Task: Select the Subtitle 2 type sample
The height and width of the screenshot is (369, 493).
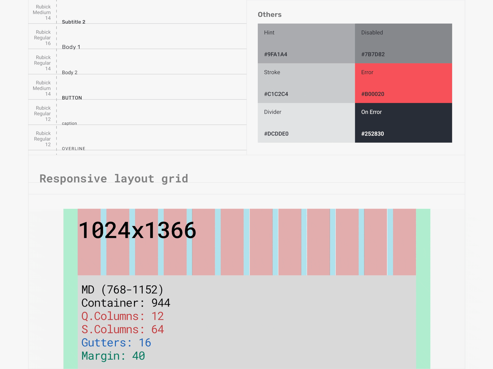Action: coord(73,22)
